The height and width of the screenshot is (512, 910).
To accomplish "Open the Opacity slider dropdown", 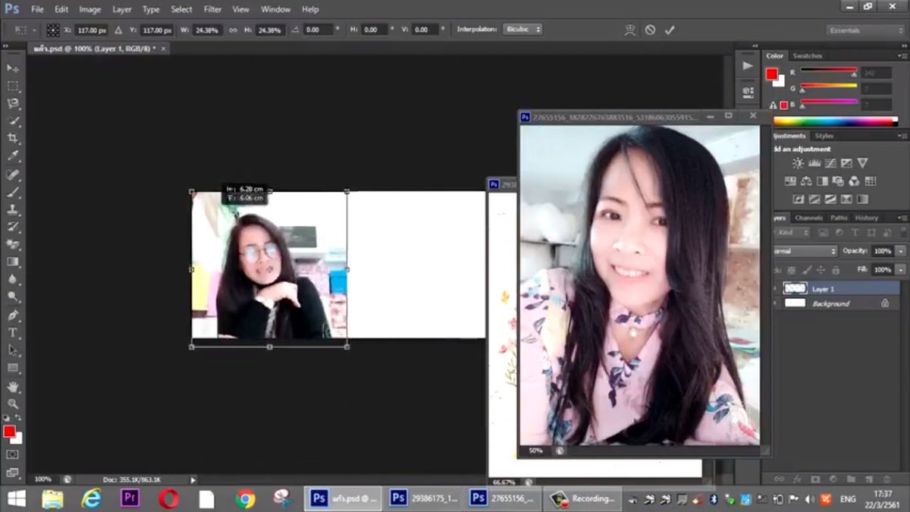I will [x=900, y=251].
